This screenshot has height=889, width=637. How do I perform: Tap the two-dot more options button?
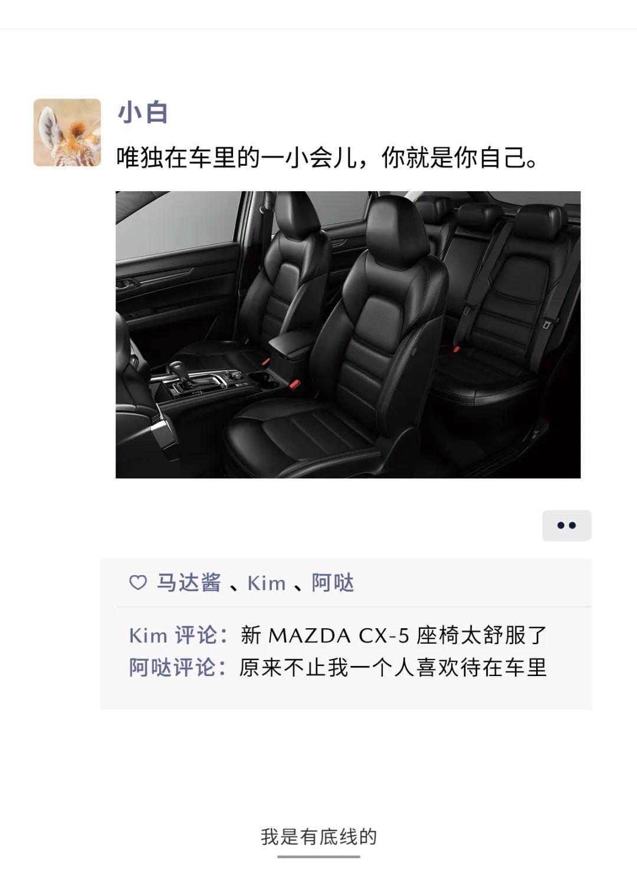(567, 526)
